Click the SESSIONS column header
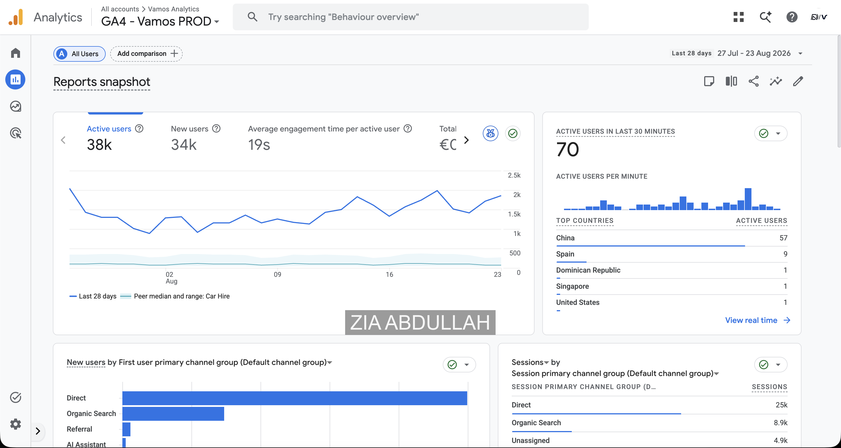 tap(770, 387)
